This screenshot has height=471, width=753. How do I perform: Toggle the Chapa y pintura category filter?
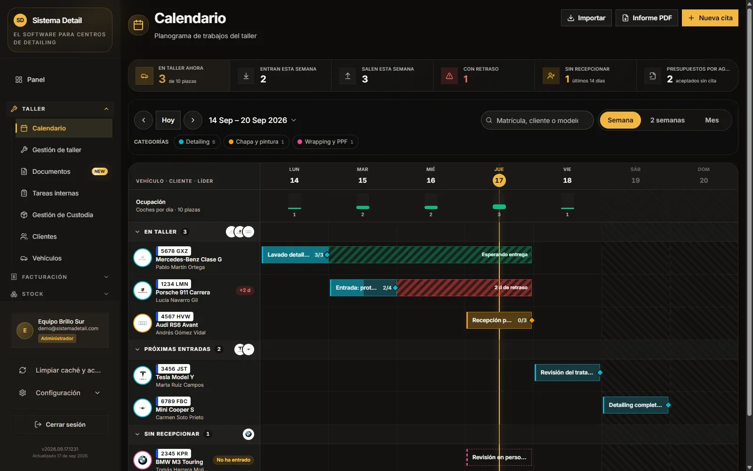point(256,142)
